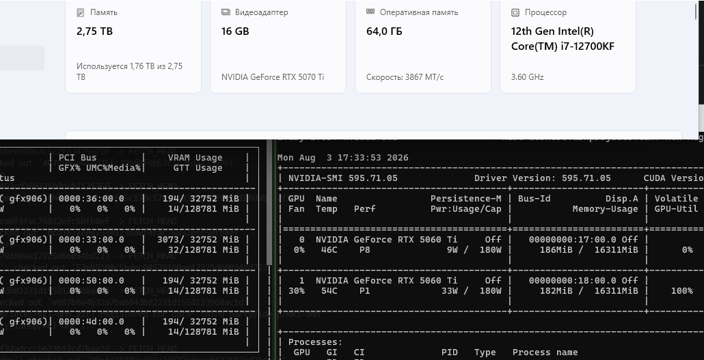This screenshot has width=704, height=360.
Task: Click the bus id 00000000:17:00.0
Action: click(573, 240)
